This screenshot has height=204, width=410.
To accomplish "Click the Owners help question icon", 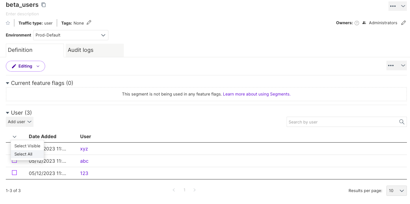I will (x=357, y=23).
